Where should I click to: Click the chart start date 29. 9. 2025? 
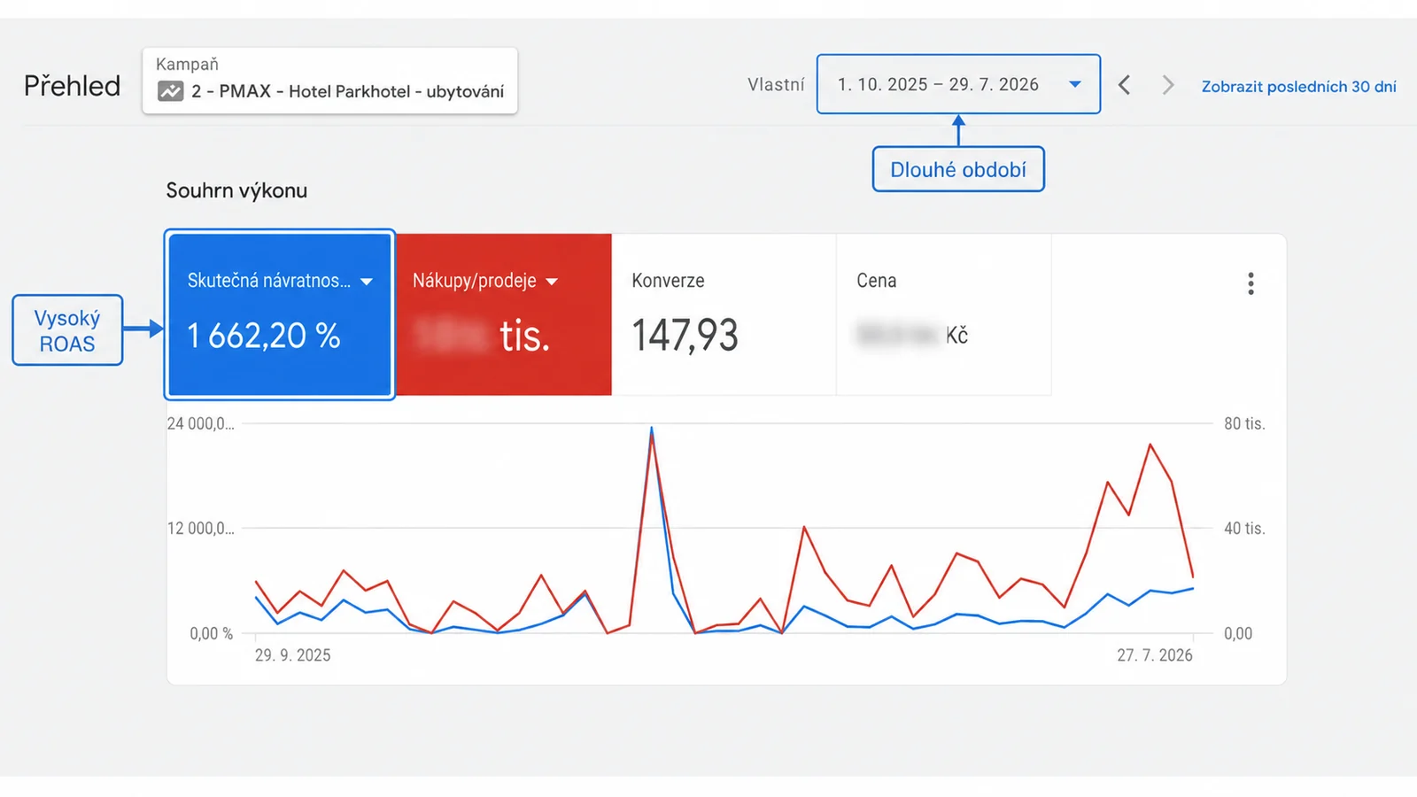pyautogui.click(x=292, y=655)
